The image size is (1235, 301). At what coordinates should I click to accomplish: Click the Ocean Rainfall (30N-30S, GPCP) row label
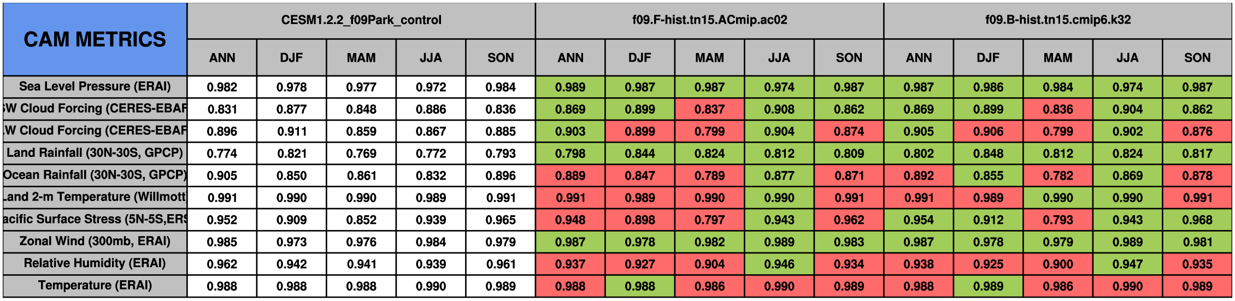95,175
